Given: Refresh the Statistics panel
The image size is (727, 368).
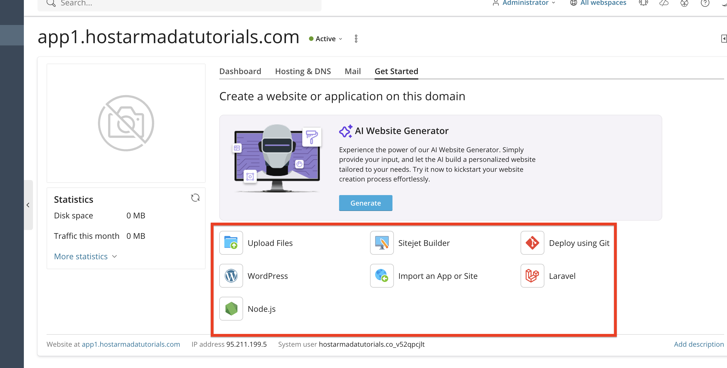Looking at the screenshot, I should coord(195,198).
